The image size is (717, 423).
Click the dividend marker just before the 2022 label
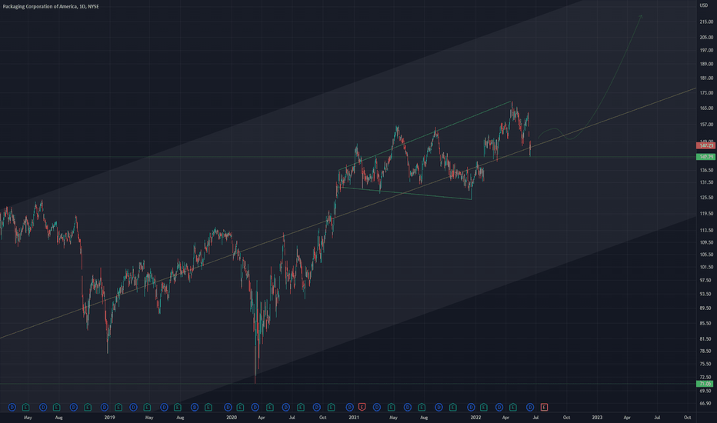[x=471, y=407]
